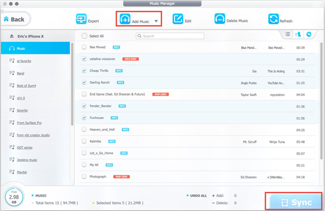The width and height of the screenshot is (325, 211).
Task: Click the 'Taylor Swift' artist cell
Action: [248, 95]
